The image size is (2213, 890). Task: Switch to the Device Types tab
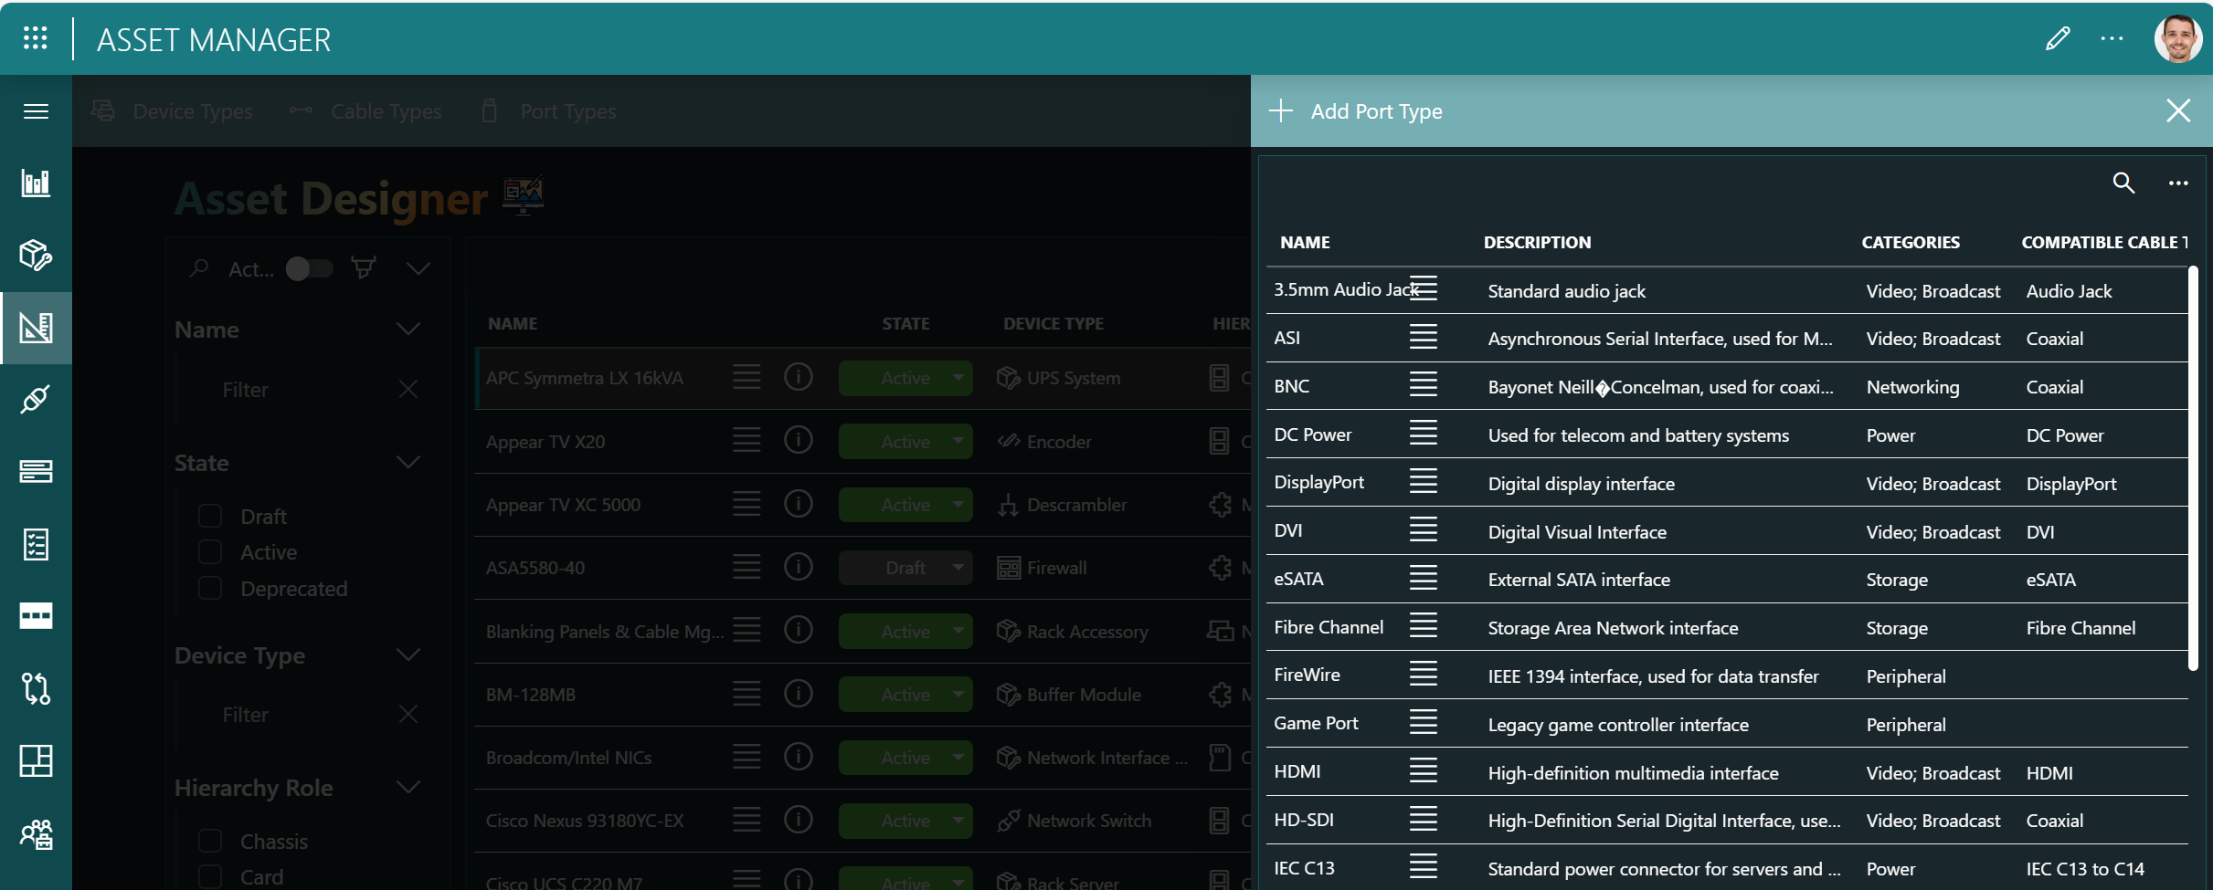(x=173, y=111)
